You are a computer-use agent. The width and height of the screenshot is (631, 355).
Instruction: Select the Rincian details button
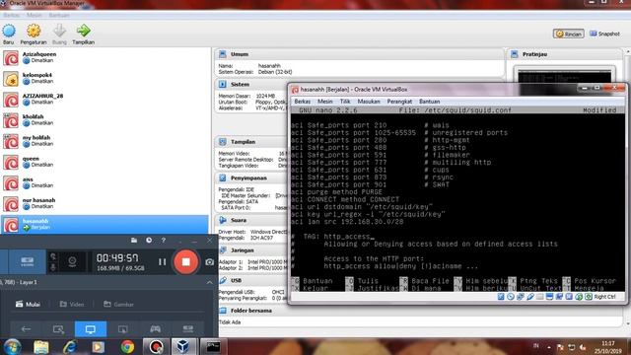568,34
